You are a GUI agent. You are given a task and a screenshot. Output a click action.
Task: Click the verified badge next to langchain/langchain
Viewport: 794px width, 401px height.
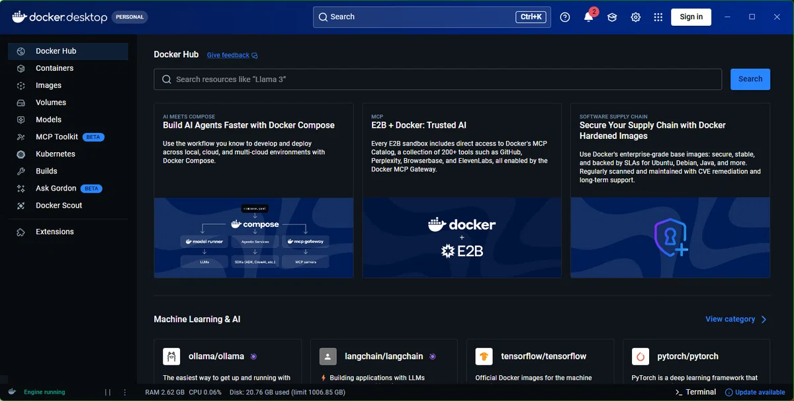click(432, 356)
